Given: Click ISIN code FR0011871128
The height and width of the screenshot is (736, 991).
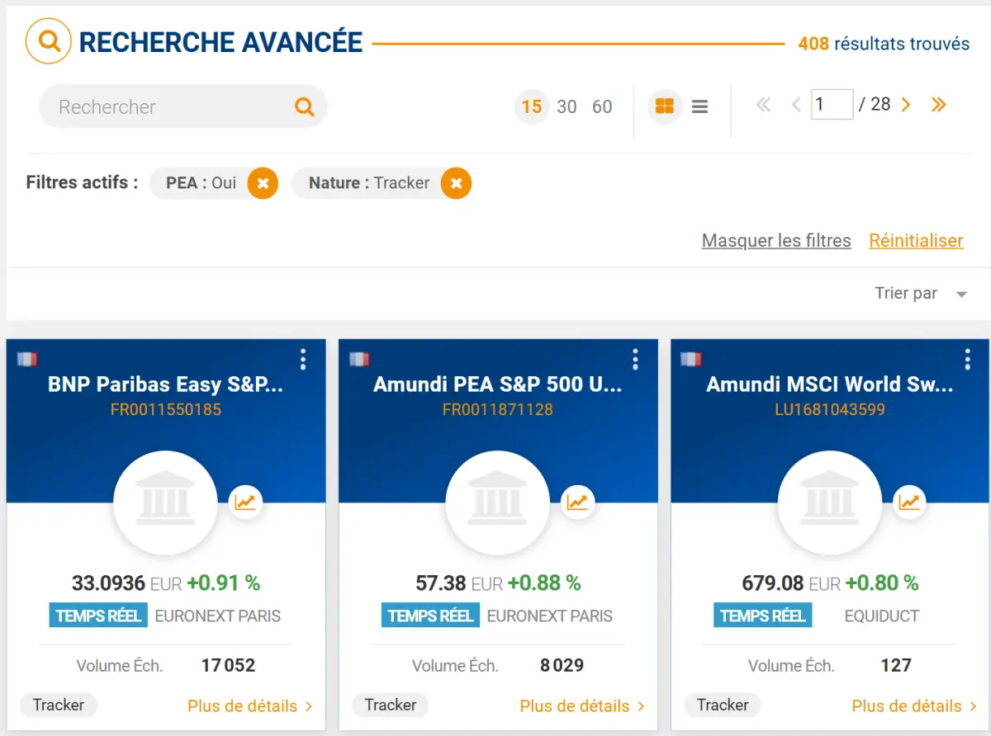Looking at the screenshot, I should (498, 409).
